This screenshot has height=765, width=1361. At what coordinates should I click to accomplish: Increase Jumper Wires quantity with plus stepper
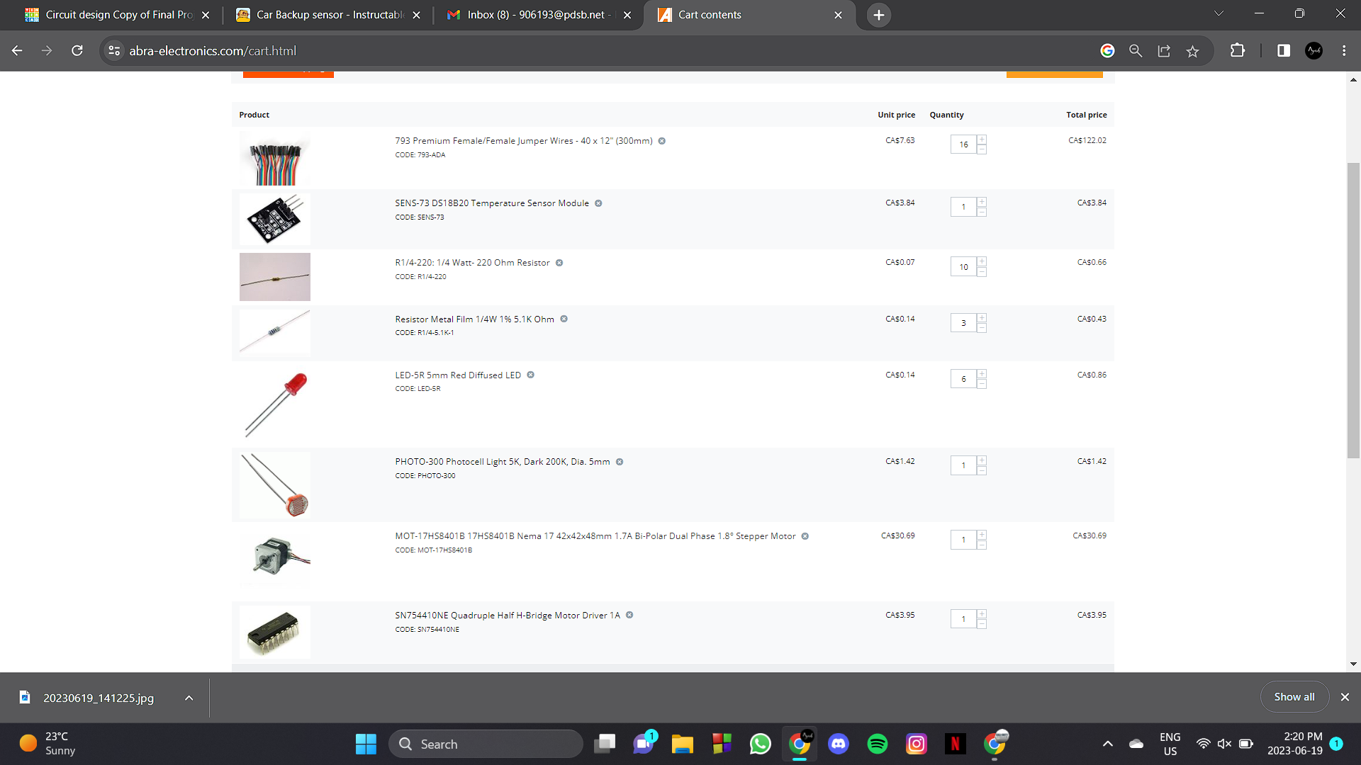pos(982,140)
